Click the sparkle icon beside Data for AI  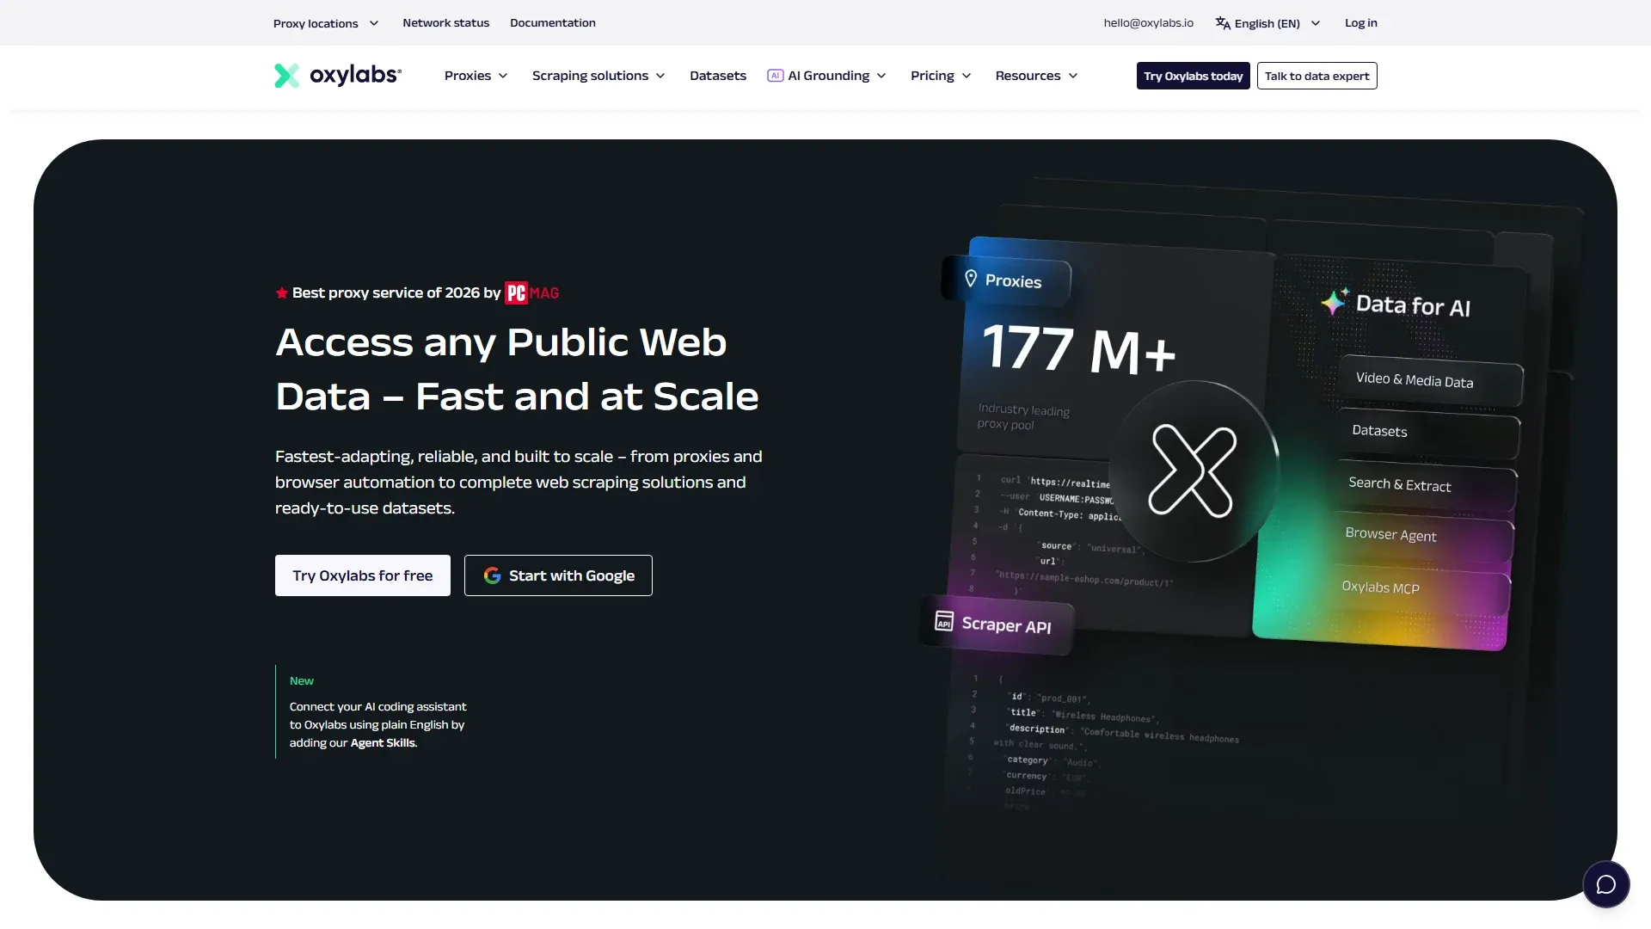click(x=1335, y=301)
